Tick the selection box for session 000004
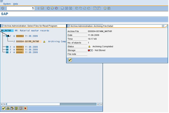This screenshot has height=113, width=169. point(14,36)
